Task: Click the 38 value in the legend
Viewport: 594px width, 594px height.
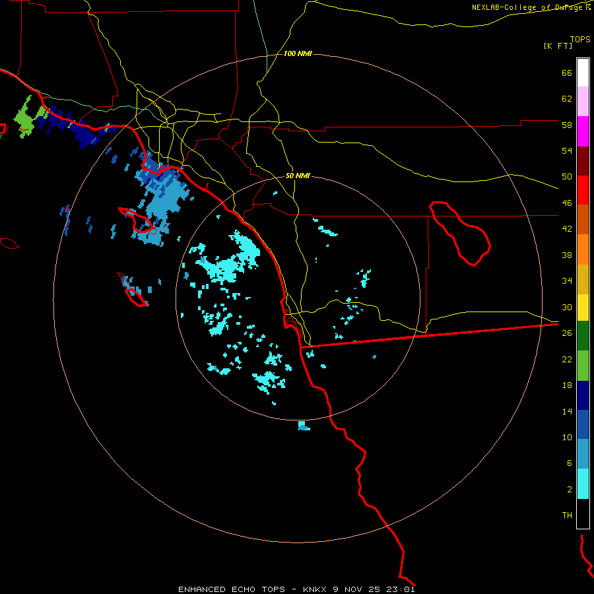Action: point(567,255)
